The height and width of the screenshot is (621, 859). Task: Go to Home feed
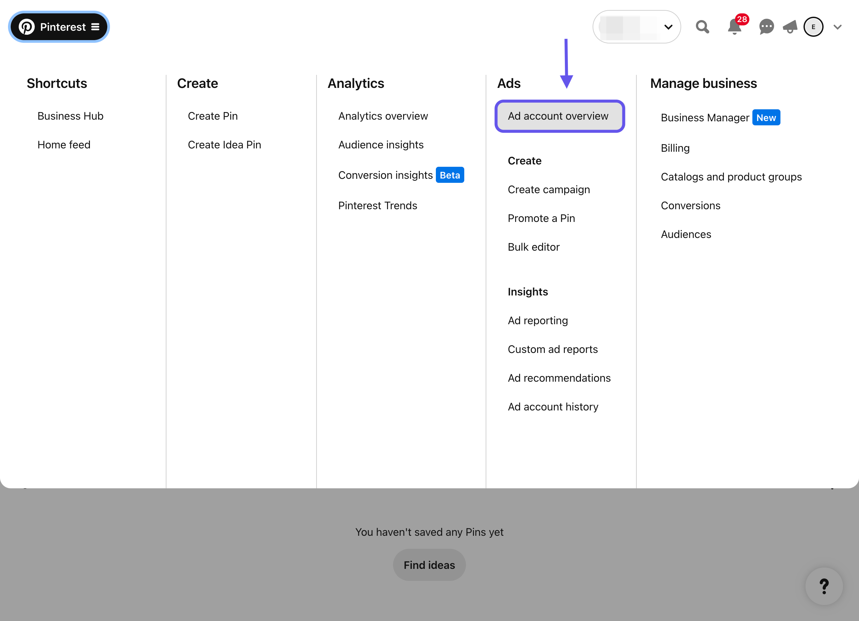(x=64, y=145)
